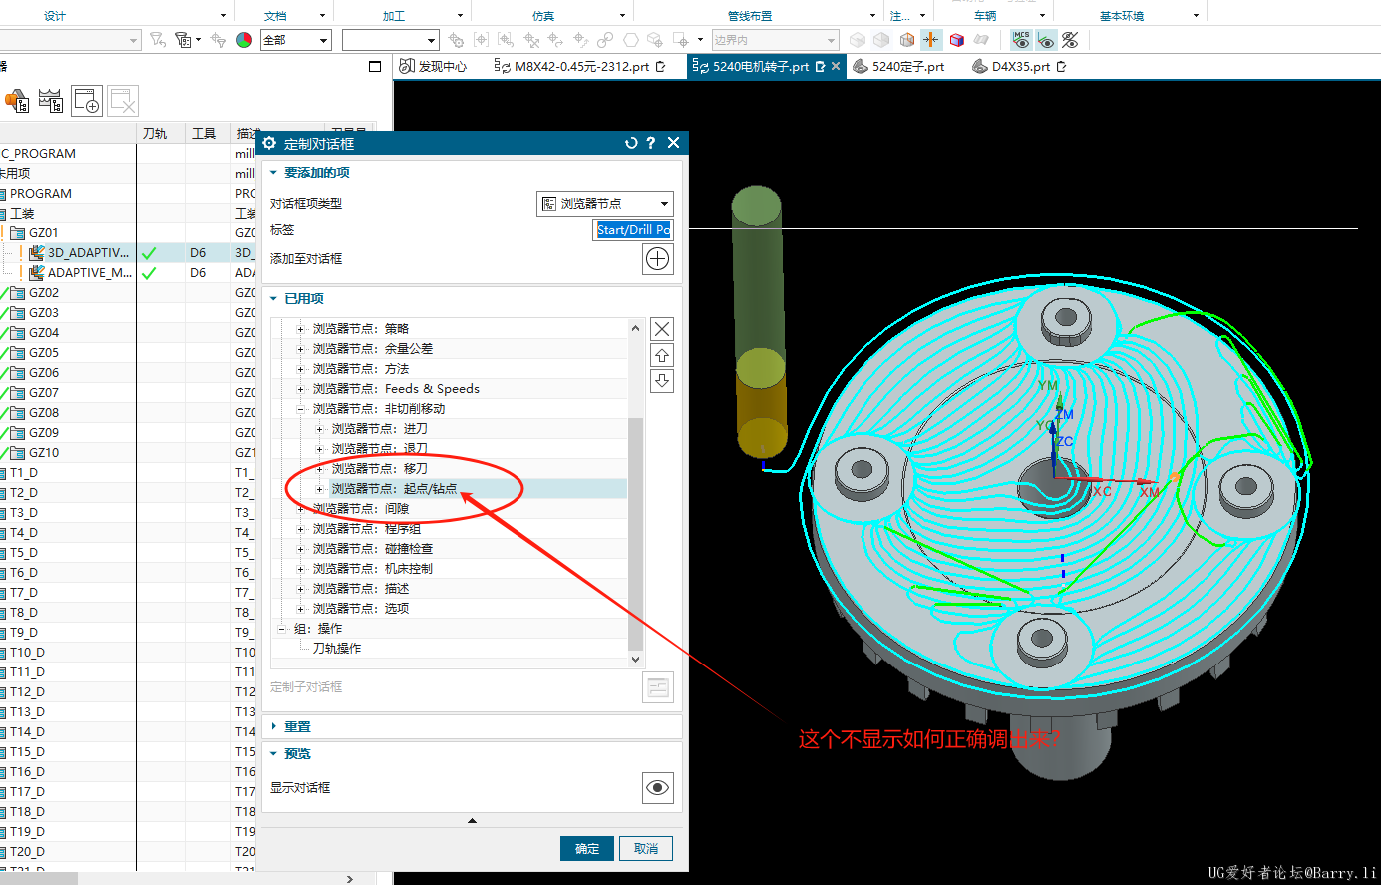Viewport: 1381px width, 885px height.
Task: Collapse dialog with bottom up-arrow
Action: coord(472,821)
